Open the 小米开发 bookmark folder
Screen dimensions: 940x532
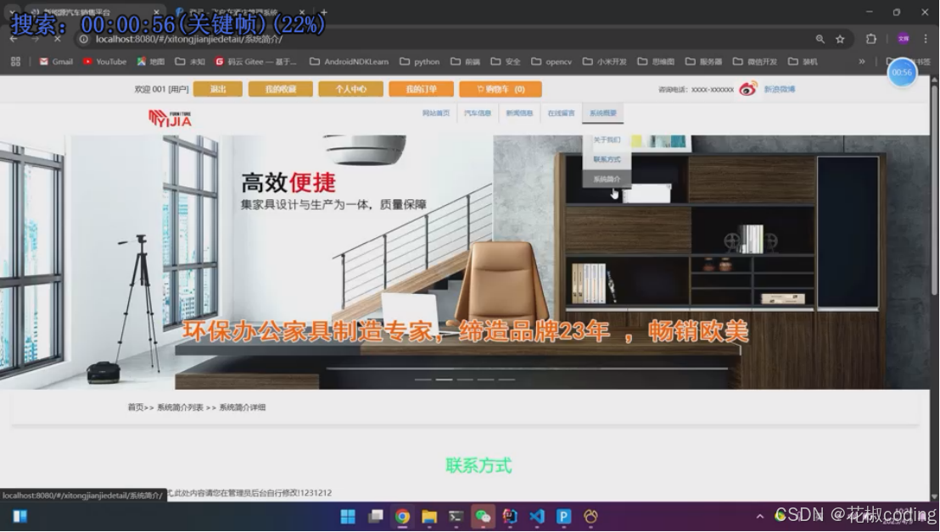pyautogui.click(x=604, y=62)
